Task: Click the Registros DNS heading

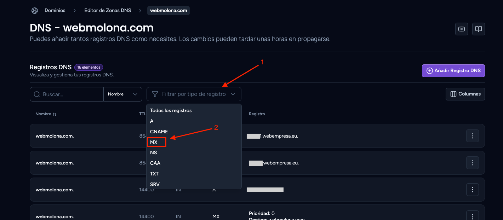Action: [51, 67]
